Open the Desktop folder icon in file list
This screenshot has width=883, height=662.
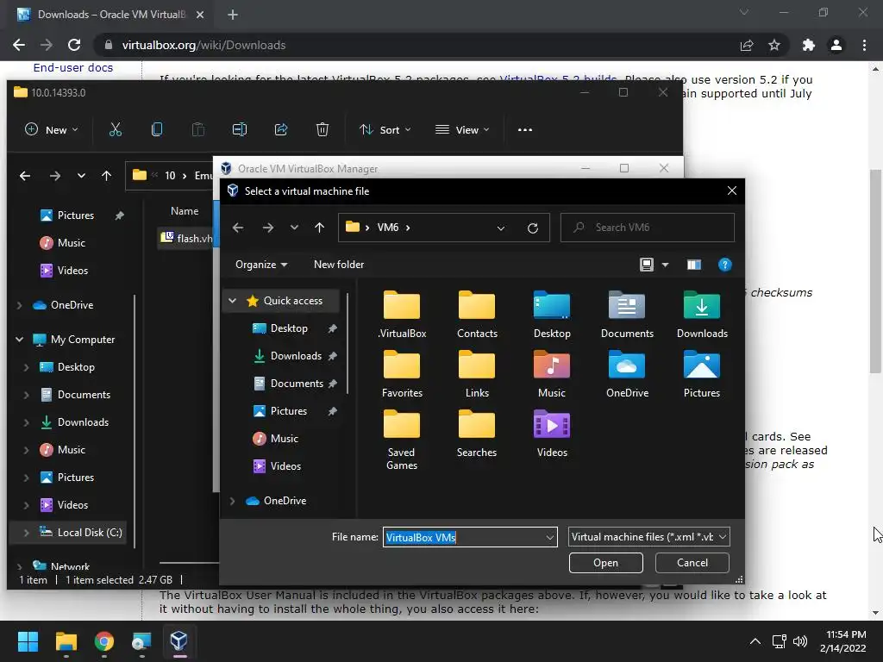[552, 315]
